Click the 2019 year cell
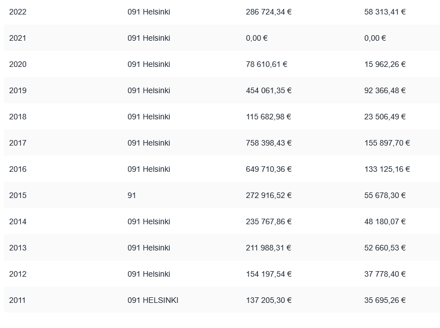Viewport: 440px width, 328px height. (x=18, y=90)
